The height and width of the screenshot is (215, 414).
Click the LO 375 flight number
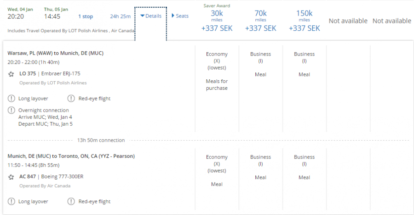(x=28, y=74)
